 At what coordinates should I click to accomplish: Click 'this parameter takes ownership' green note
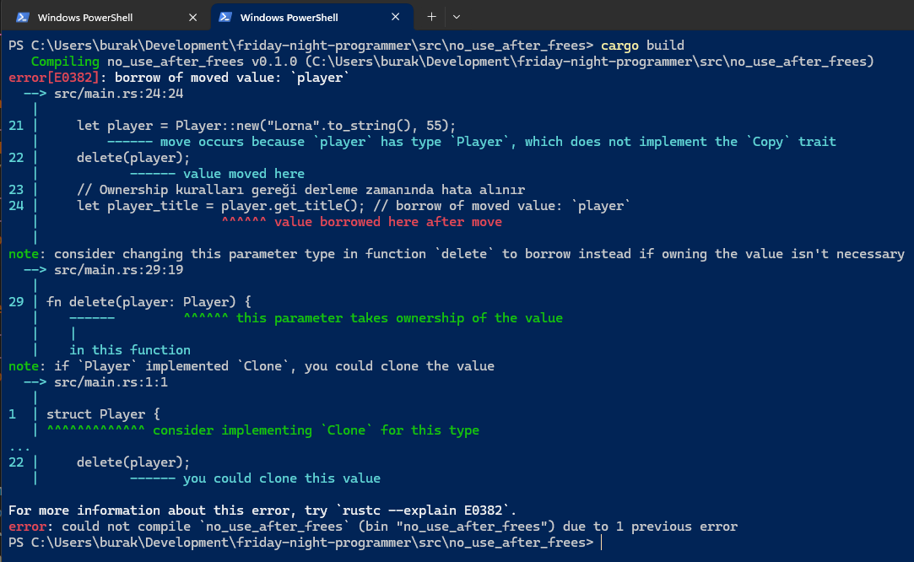point(398,318)
